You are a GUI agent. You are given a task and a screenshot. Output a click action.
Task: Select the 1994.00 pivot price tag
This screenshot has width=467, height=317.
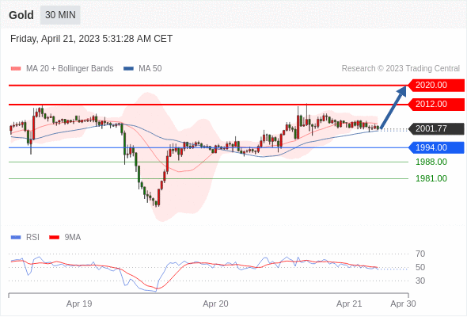click(x=436, y=147)
